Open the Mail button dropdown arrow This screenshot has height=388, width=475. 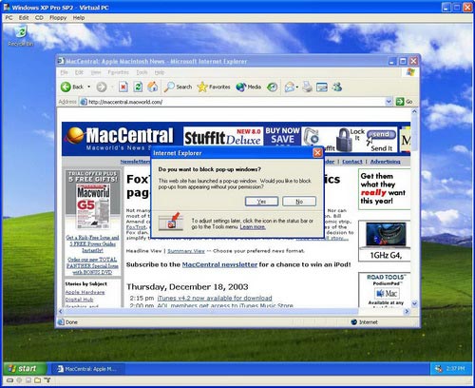tap(297, 87)
